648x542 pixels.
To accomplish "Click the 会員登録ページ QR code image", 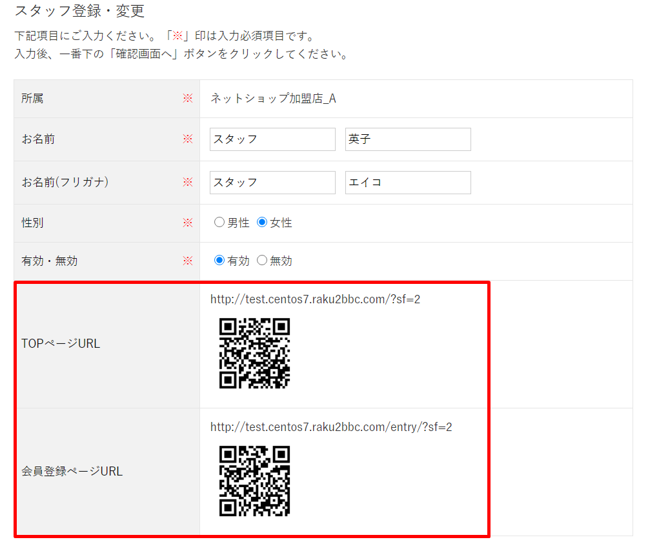I will (254, 481).
